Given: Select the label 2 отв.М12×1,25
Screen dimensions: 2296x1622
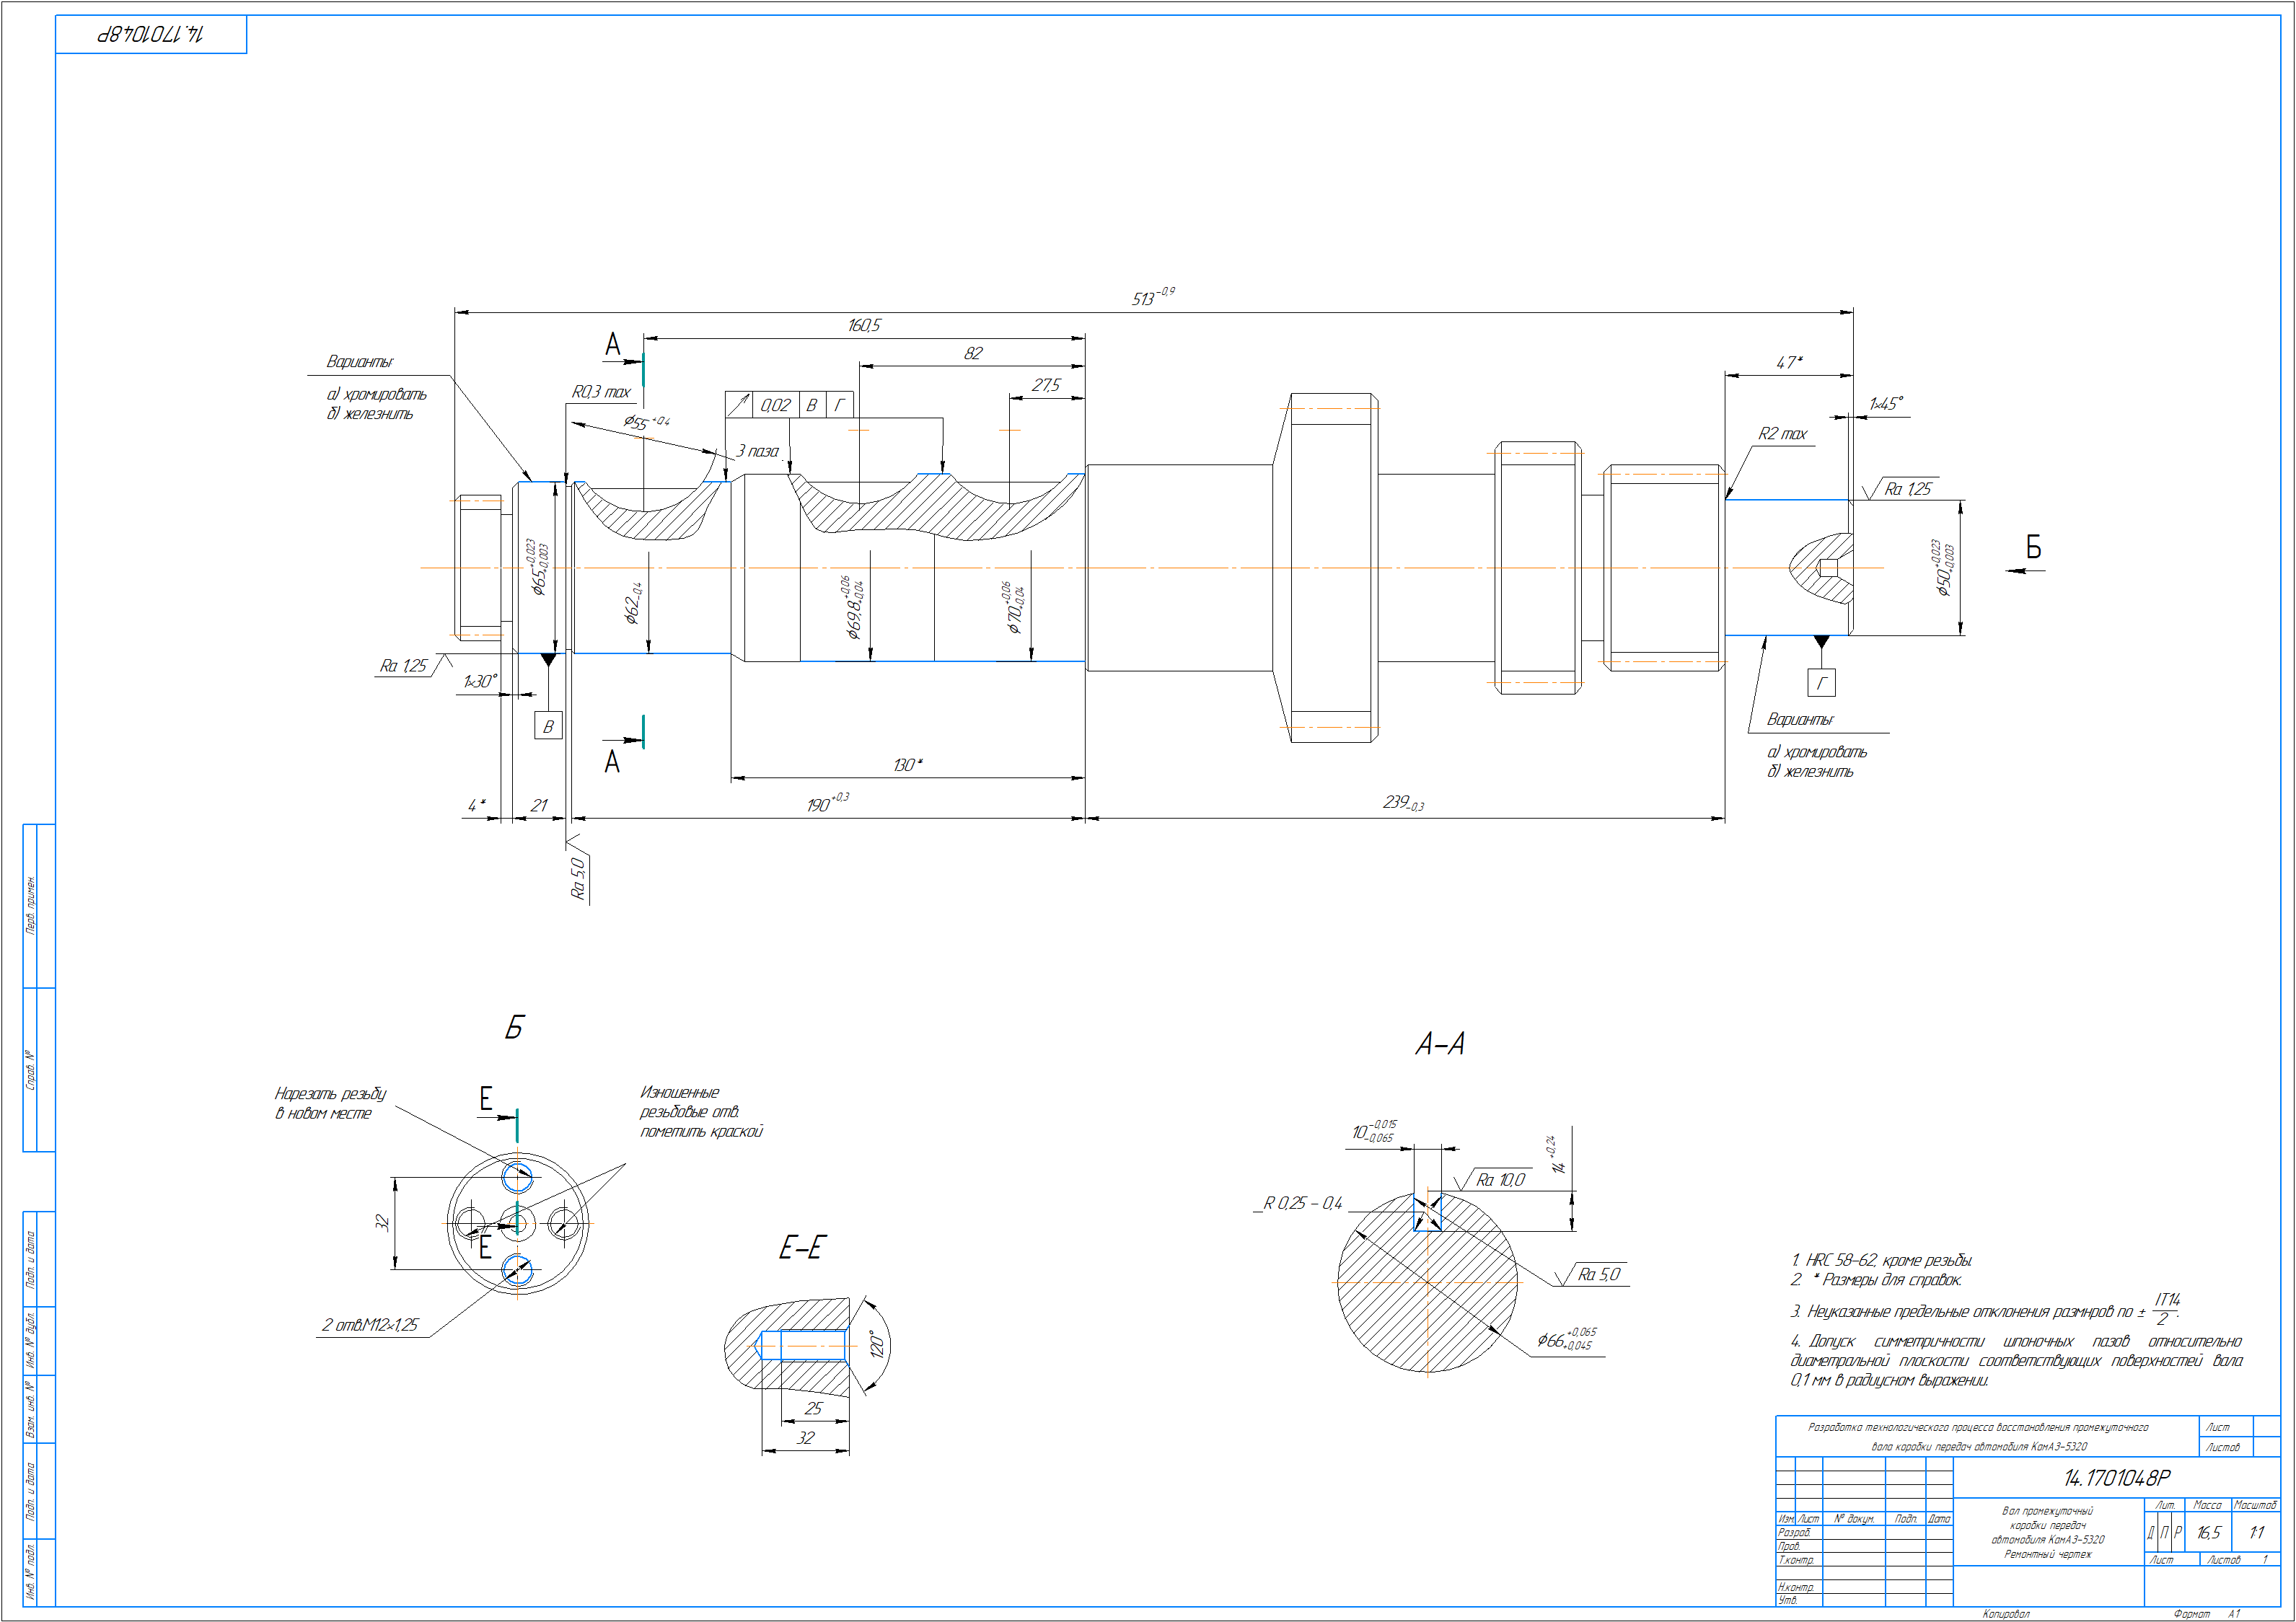Looking at the screenshot, I should click(370, 1325).
